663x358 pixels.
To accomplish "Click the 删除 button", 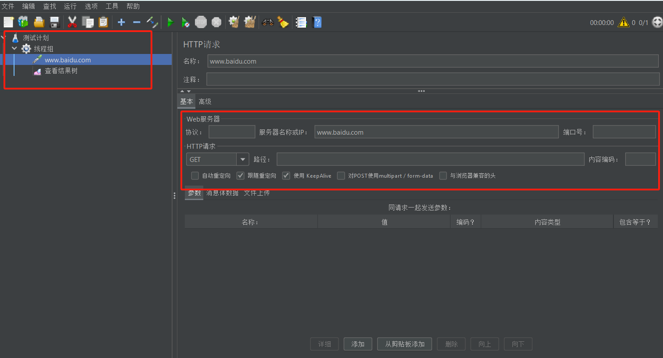I will tap(451, 344).
